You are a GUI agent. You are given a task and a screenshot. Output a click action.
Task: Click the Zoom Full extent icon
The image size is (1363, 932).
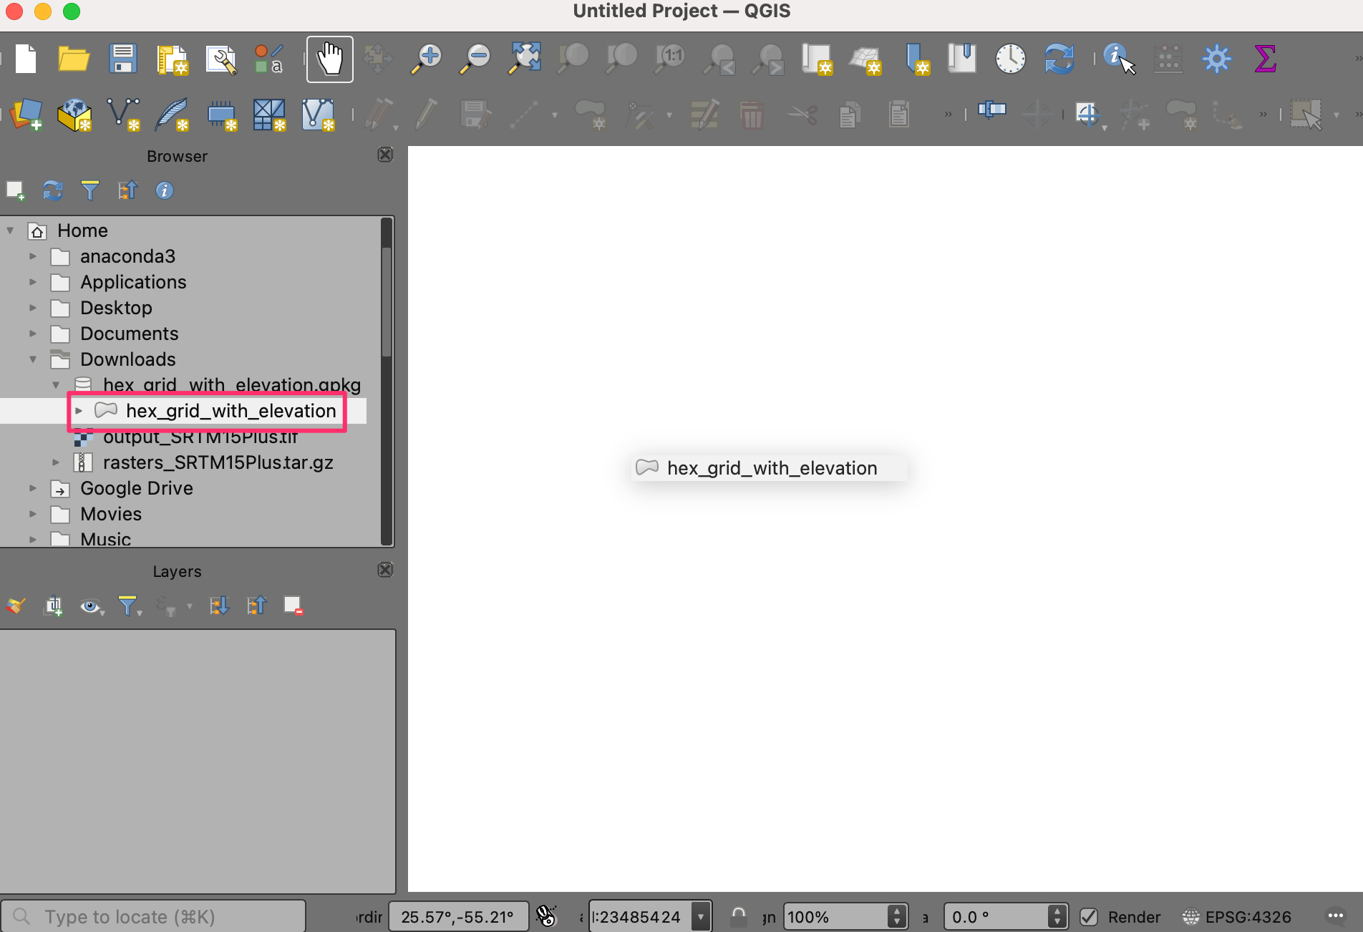(x=525, y=59)
